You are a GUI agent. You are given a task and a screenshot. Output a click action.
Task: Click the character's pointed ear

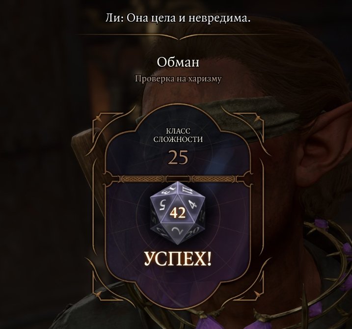click(x=321, y=144)
